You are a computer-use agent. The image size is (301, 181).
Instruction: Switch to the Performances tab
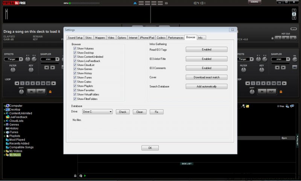176,38
